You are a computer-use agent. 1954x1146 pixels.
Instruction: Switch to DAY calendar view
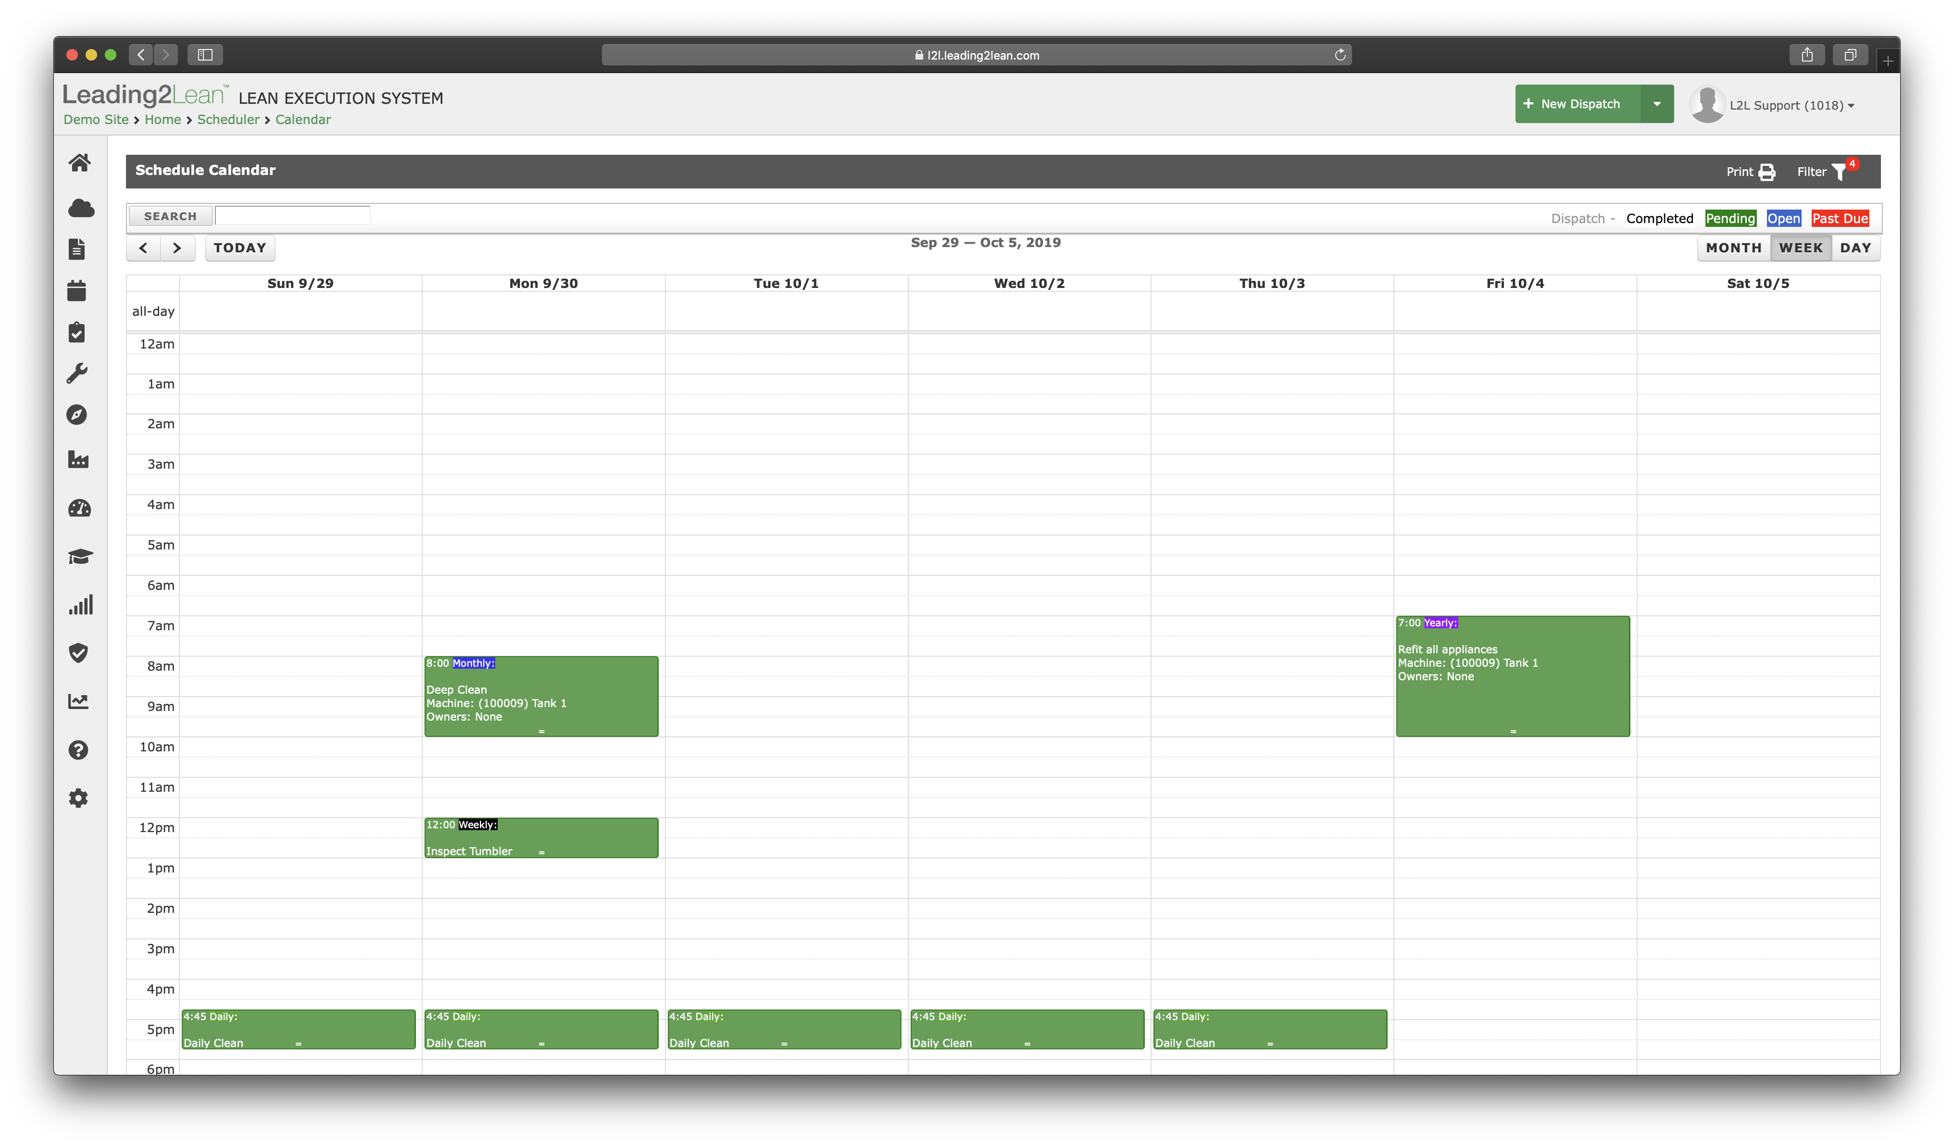pos(1855,248)
